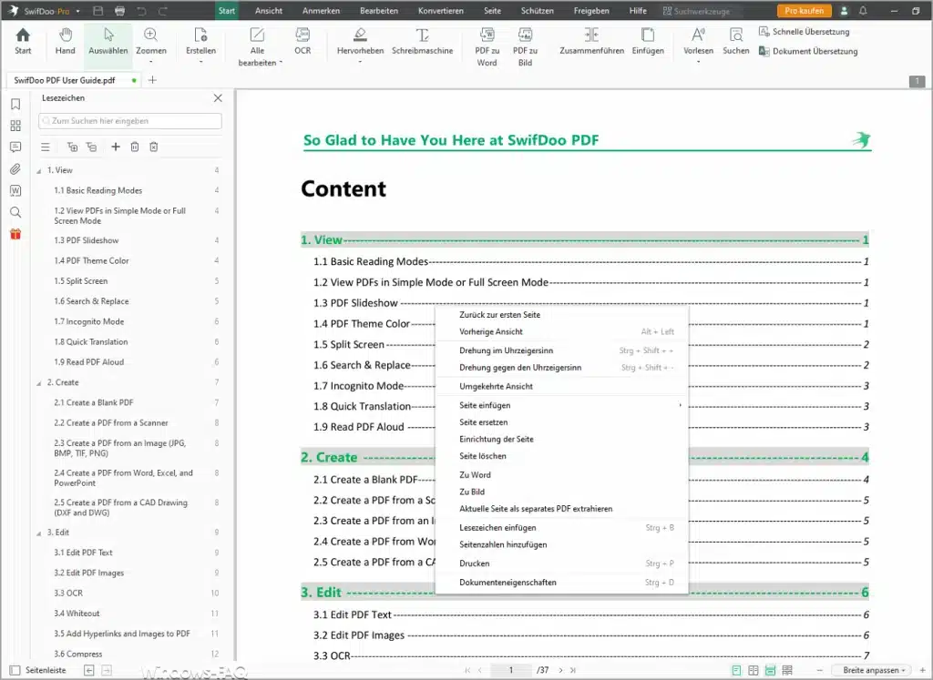The image size is (933, 680).
Task: Open a new tab with plus button
Action: coord(152,79)
